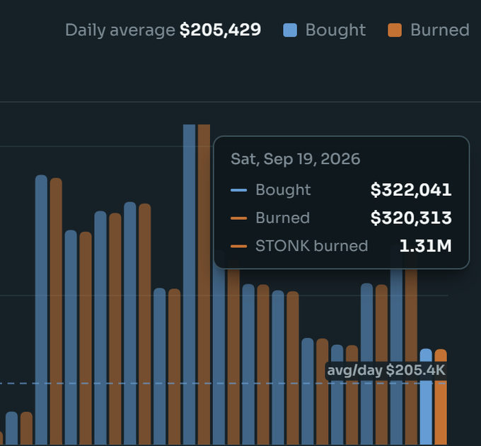This screenshot has width=481, height=446.
Task: Click the STONK burned 1.31M value
Action: (x=426, y=246)
